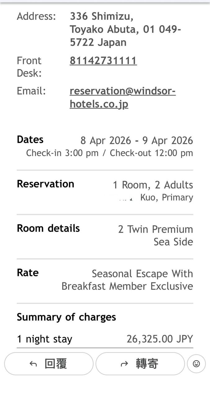Screen dimensions: 210x397
Task: Open the emoji reaction picker icon
Action: tap(196, 364)
